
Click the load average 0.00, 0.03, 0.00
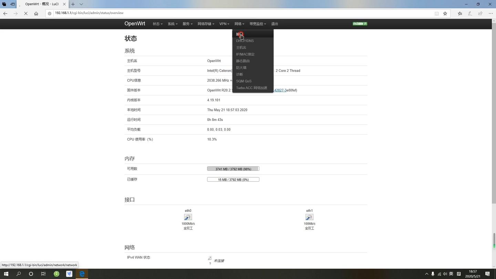[219, 130]
